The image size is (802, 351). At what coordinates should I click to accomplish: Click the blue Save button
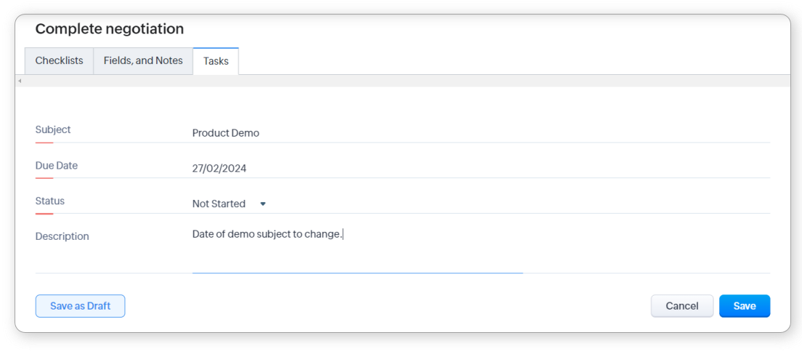[744, 306]
